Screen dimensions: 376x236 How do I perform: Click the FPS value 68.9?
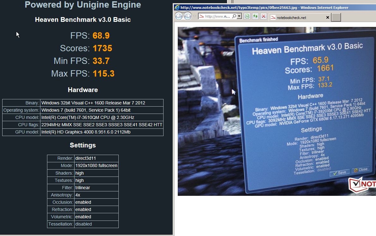click(x=101, y=35)
